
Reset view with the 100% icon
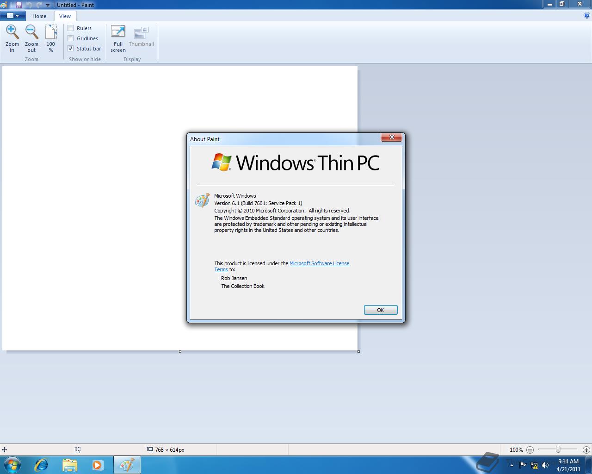(x=51, y=32)
